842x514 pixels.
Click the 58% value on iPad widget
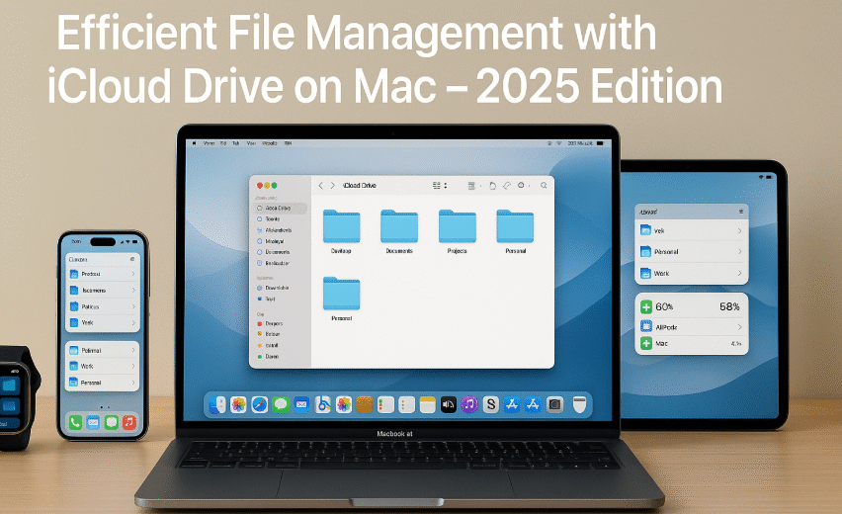(729, 306)
